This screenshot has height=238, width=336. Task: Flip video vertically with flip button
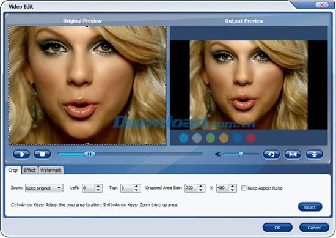(x=314, y=154)
